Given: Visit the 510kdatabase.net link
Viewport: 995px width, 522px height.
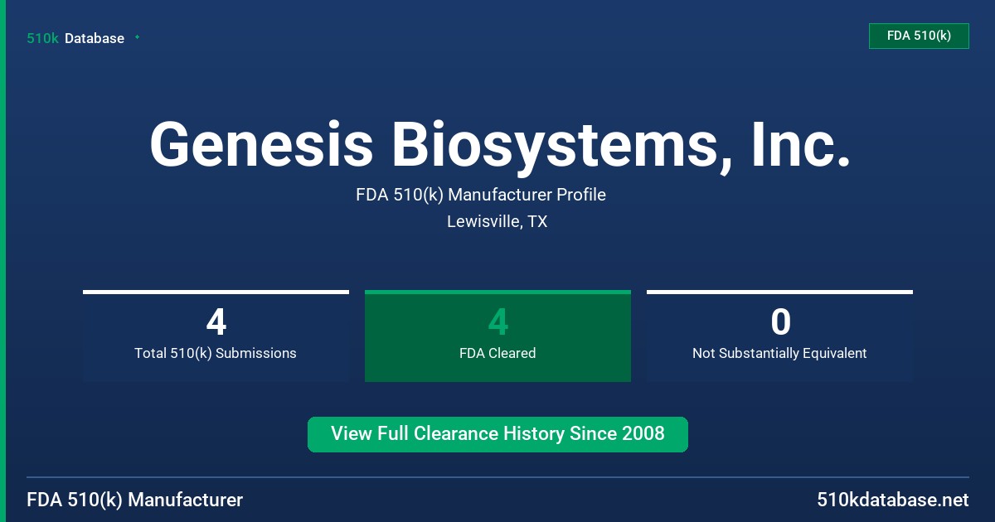Looking at the screenshot, I should [893, 500].
